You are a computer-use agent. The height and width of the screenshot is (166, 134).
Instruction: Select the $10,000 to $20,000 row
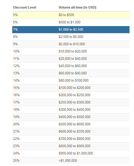click(x=71, y=51)
